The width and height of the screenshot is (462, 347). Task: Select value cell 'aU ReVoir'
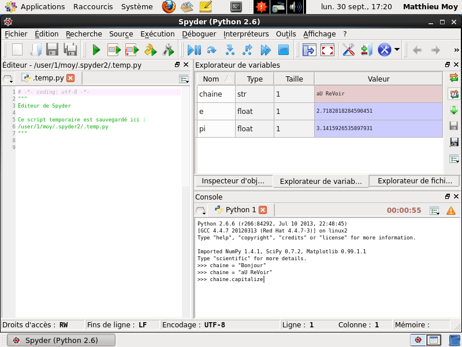point(378,94)
